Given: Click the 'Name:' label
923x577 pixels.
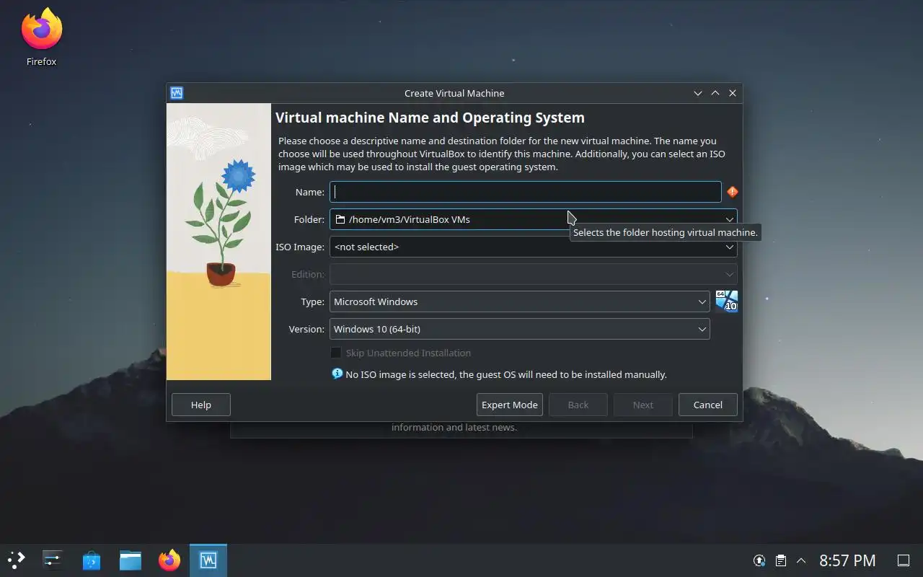Looking at the screenshot, I should tap(310, 192).
